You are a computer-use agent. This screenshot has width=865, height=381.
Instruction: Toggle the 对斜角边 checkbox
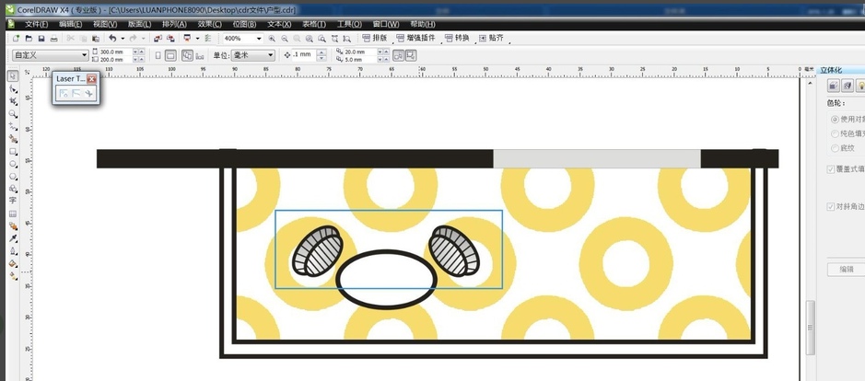831,207
